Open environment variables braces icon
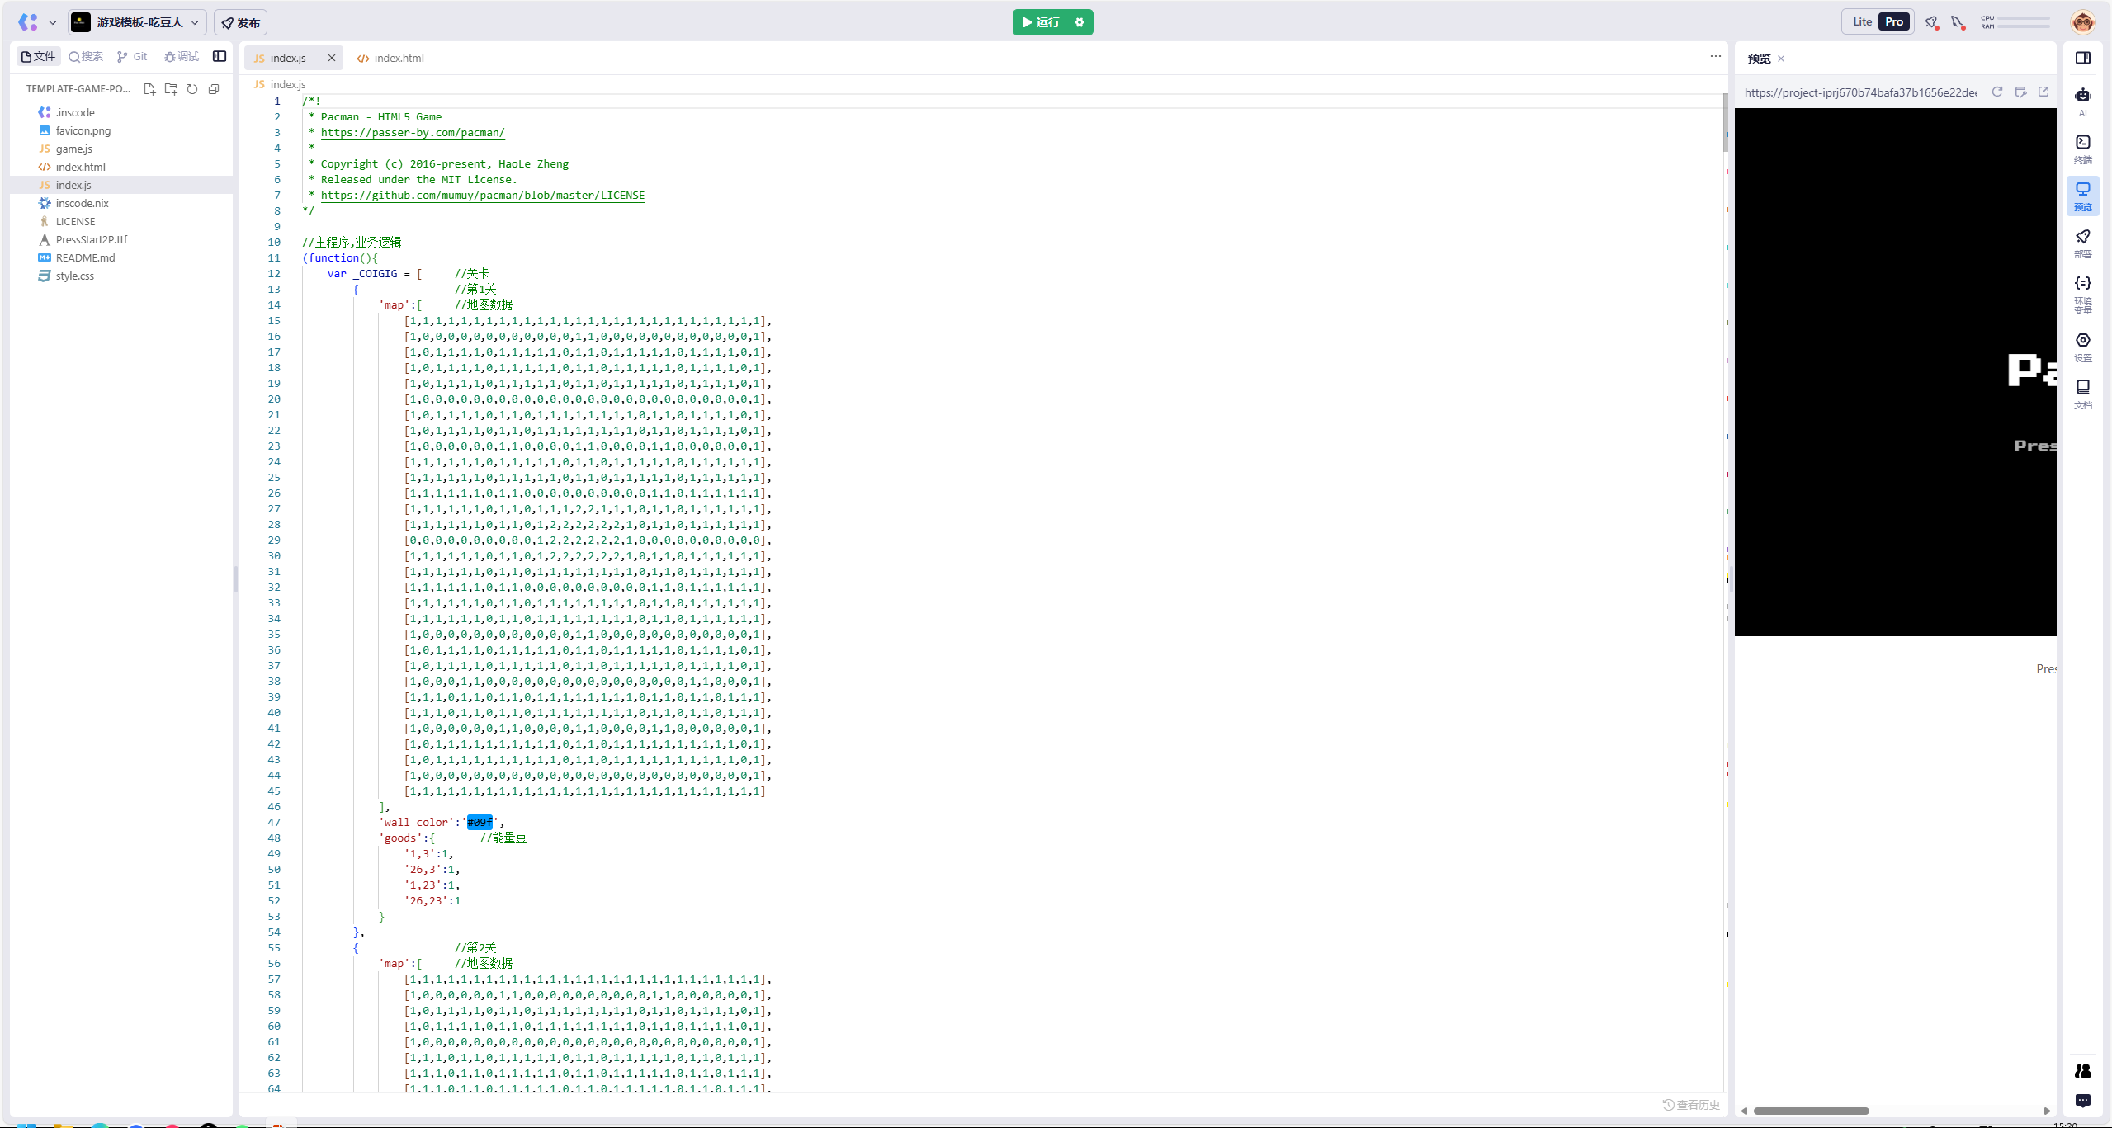 [x=2082, y=284]
